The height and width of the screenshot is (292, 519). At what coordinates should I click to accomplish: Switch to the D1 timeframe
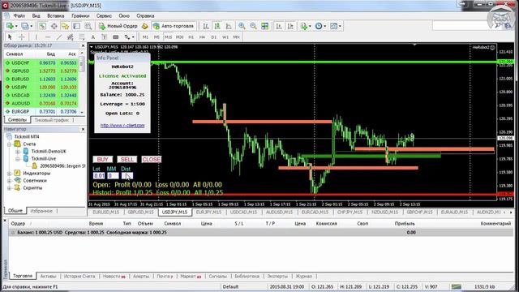pyautogui.click(x=214, y=37)
